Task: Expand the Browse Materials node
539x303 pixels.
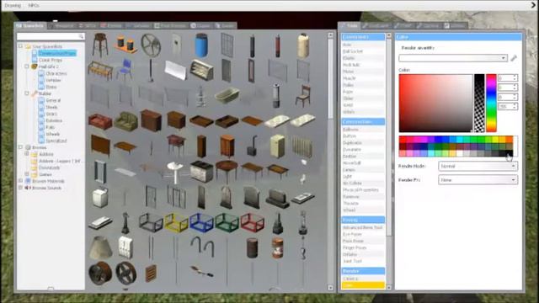Action: (x=20, y=181)
